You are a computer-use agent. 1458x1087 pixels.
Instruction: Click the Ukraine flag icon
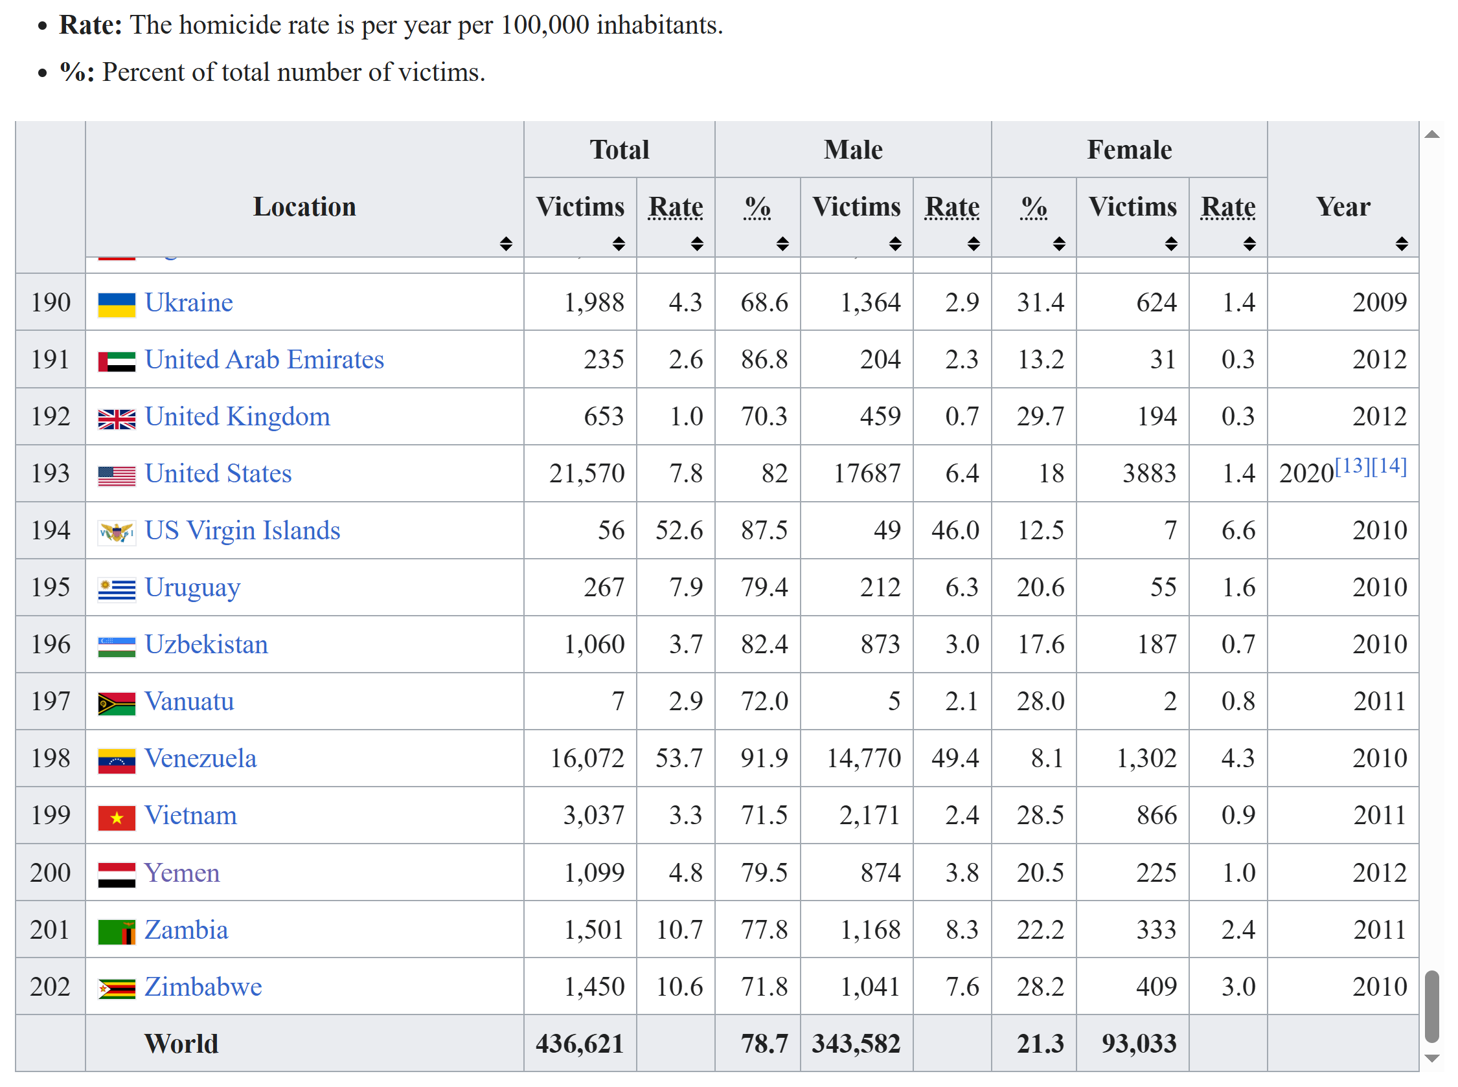[117, 306]
